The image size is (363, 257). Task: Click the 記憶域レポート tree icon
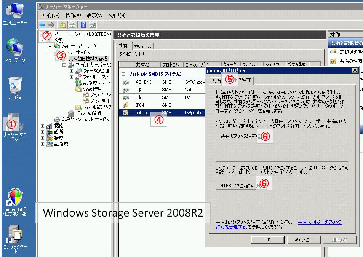click(79, 83)
